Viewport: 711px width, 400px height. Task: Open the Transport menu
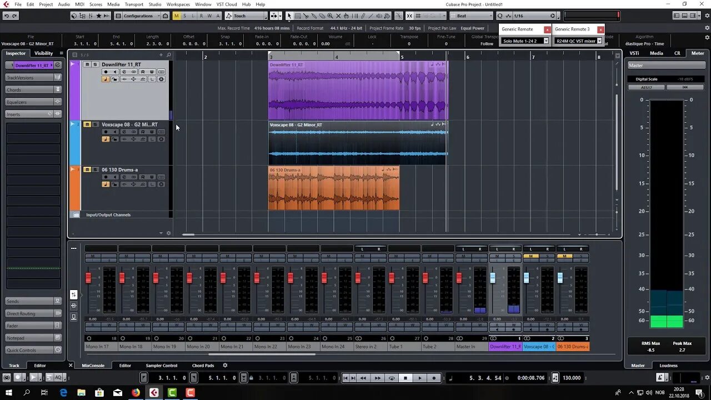point(134,4)
